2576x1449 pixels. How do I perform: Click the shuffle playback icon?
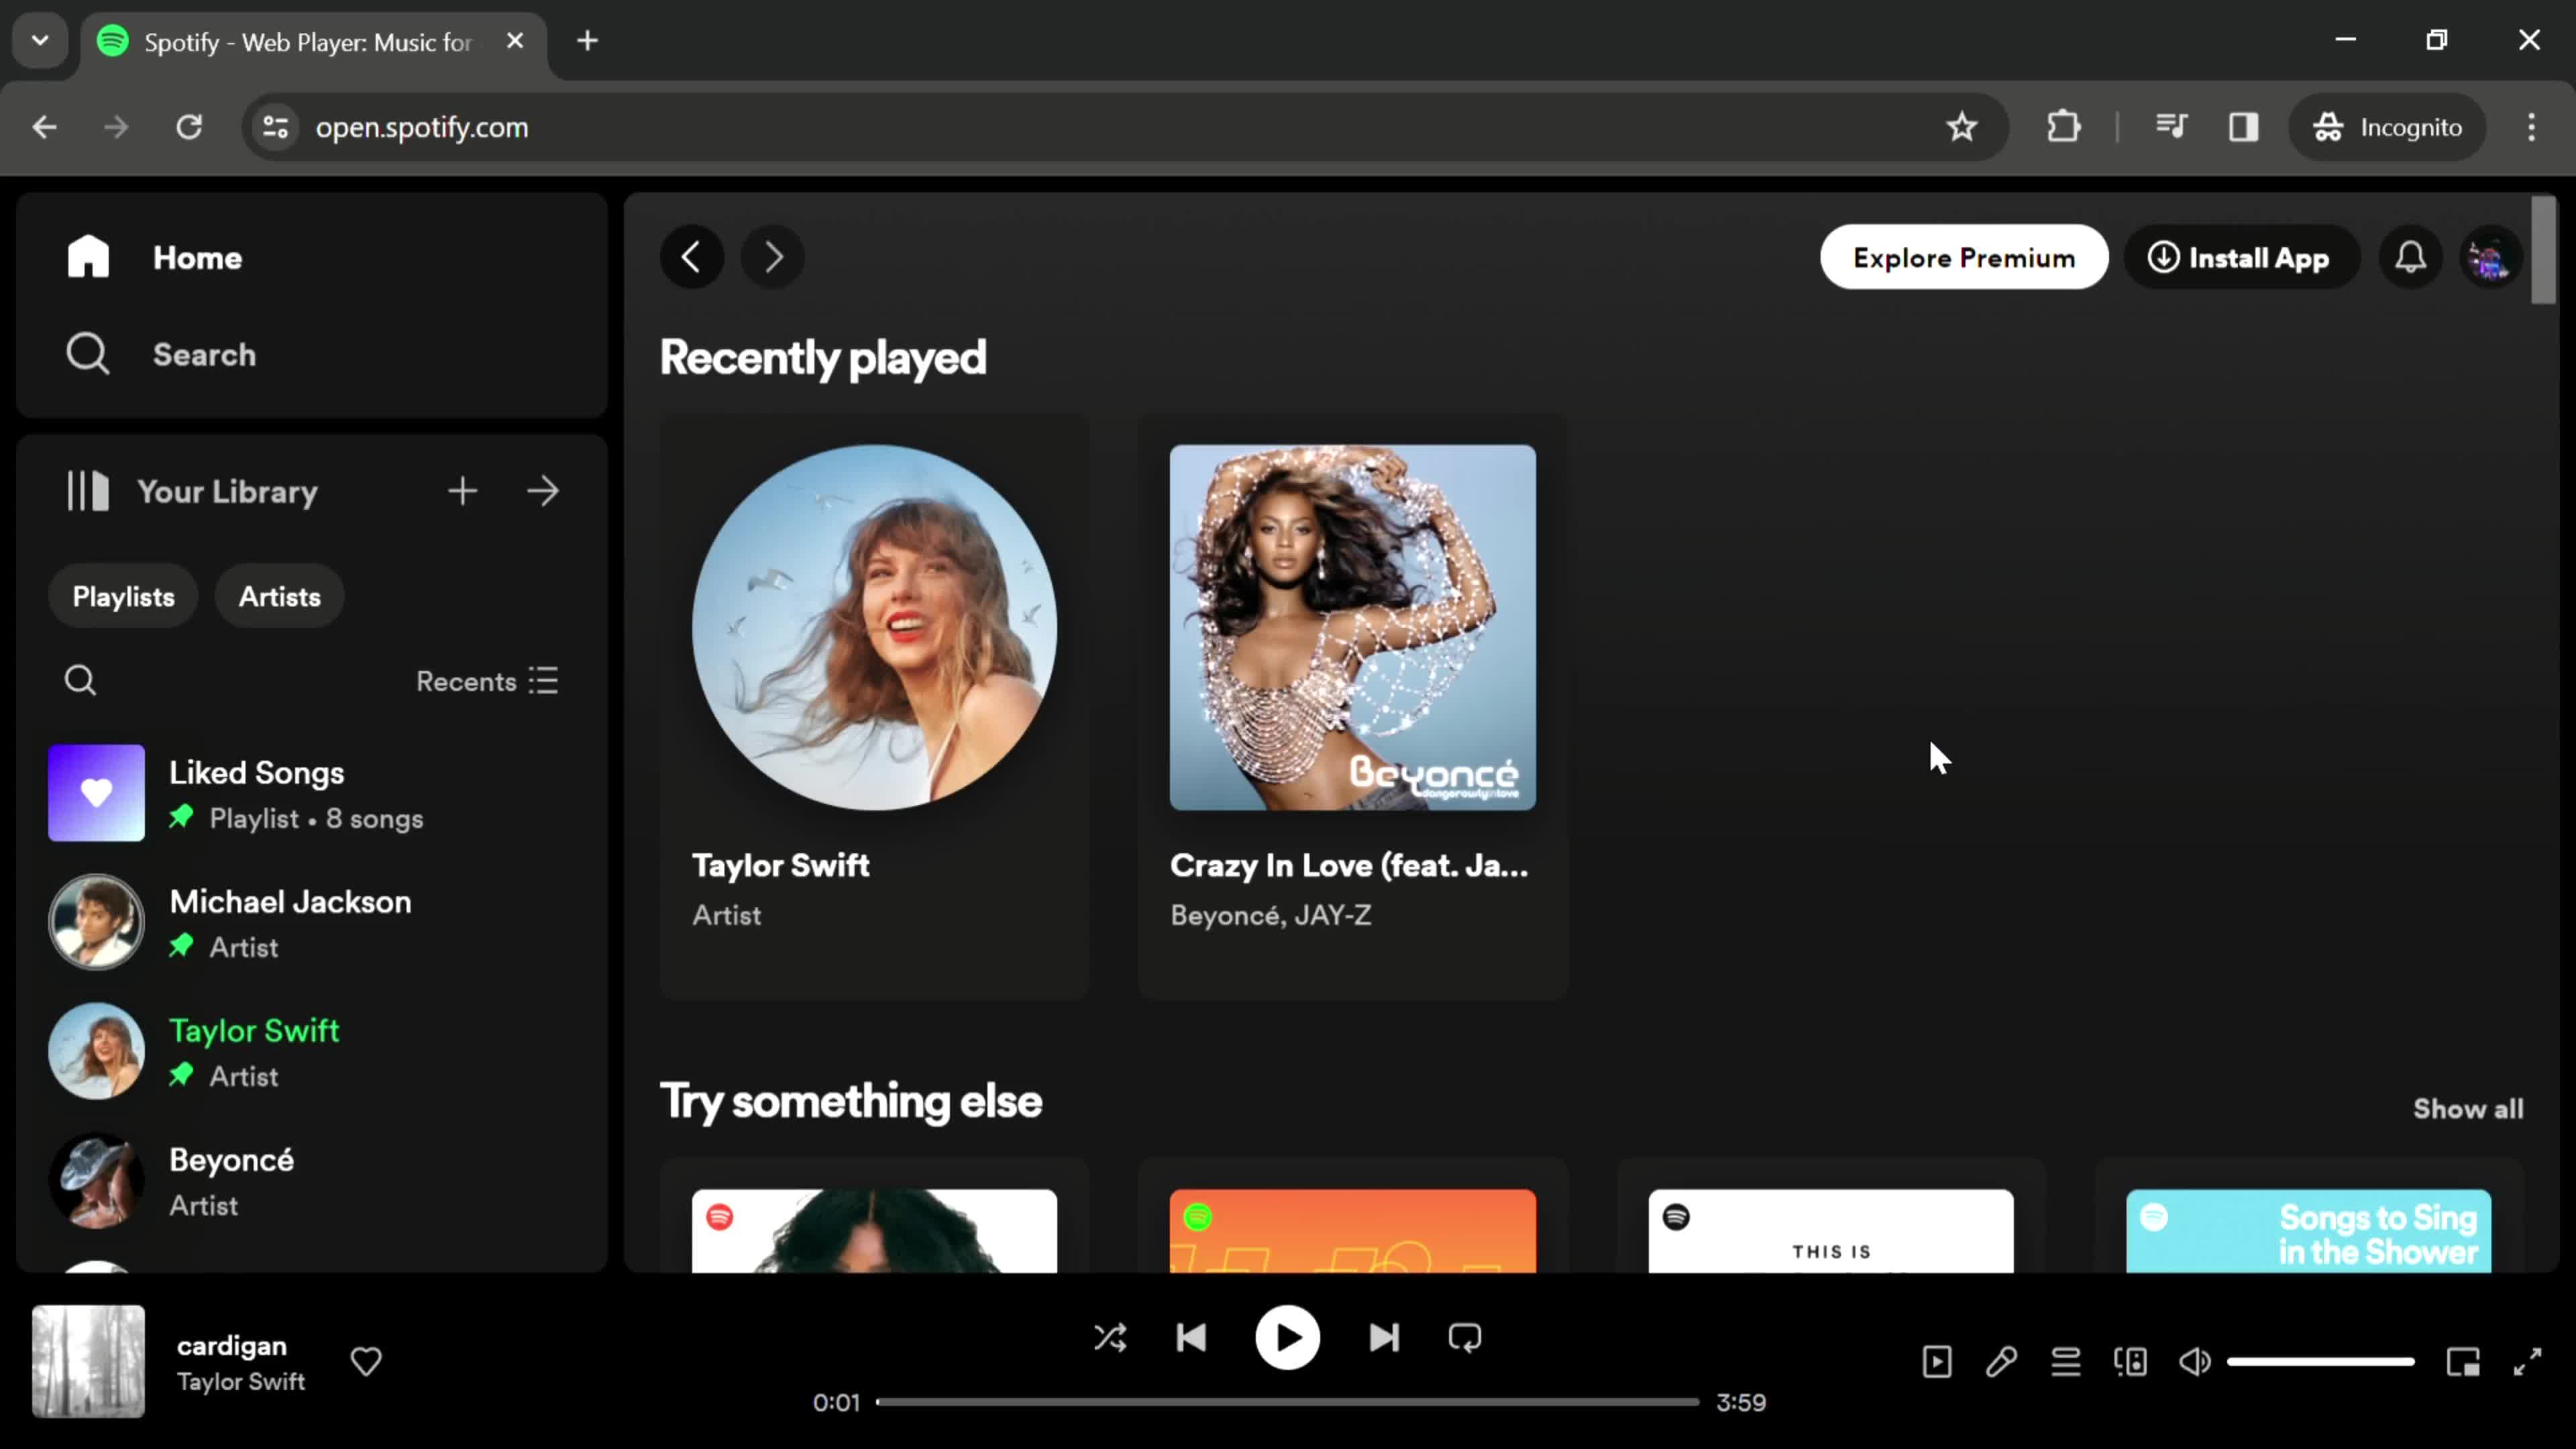coord(1111,1338)
